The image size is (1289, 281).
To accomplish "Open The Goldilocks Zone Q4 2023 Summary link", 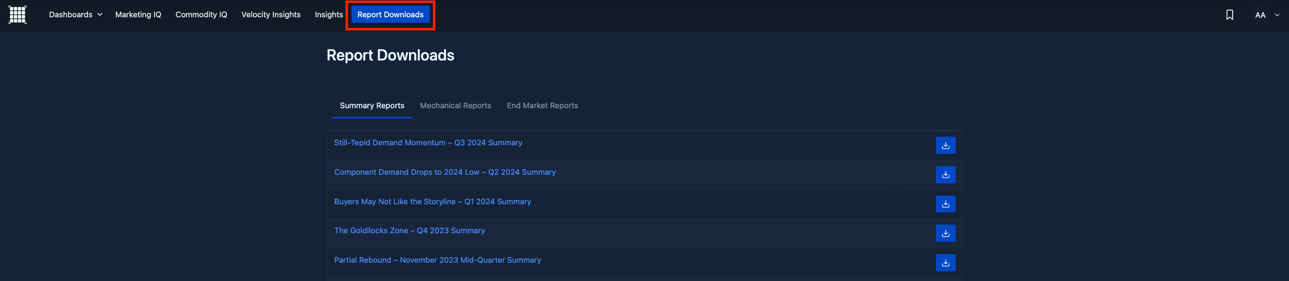I will click(x=410, y=231).
